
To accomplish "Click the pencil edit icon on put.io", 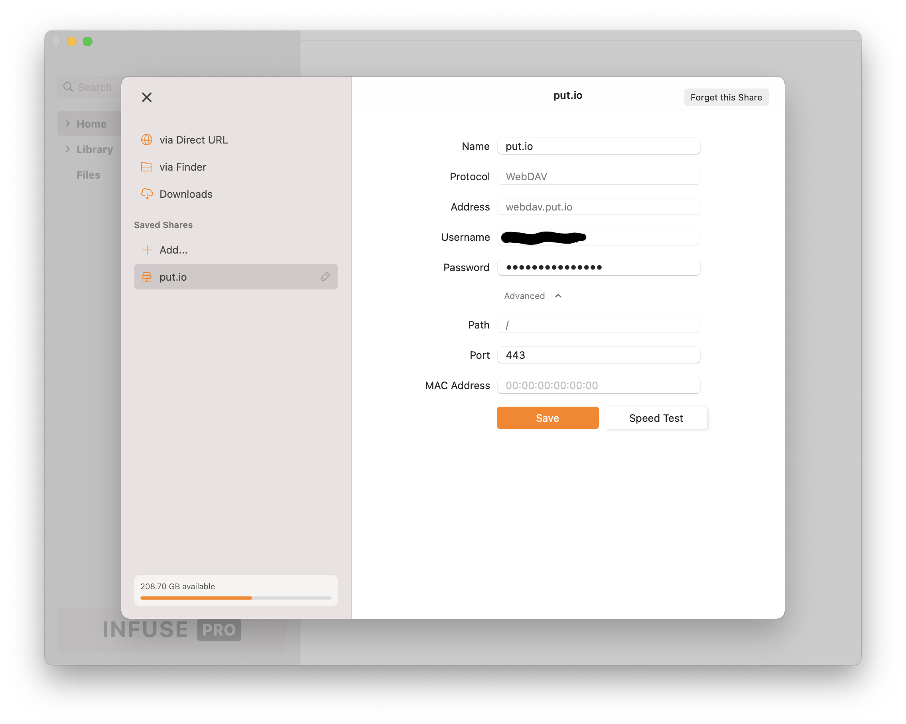I will pos(325,277).
